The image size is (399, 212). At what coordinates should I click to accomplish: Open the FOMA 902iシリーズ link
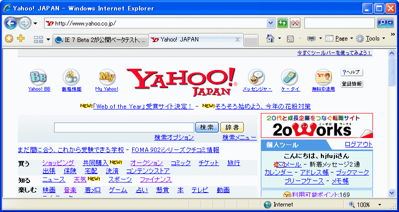click(x=175, y=150)
